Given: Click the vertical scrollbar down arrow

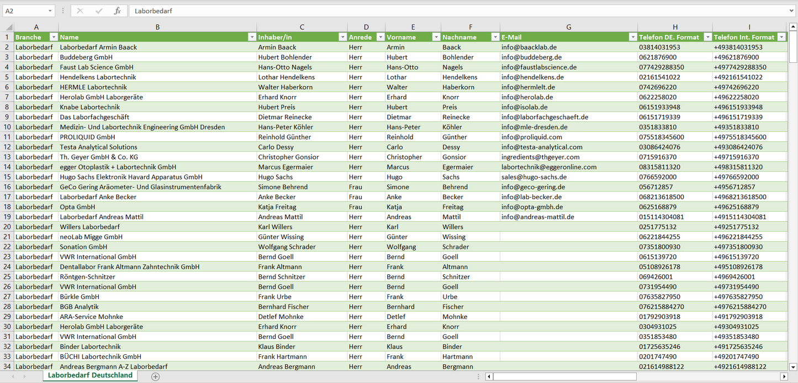Looking at the screenshot, I should [x=793, y=366].
